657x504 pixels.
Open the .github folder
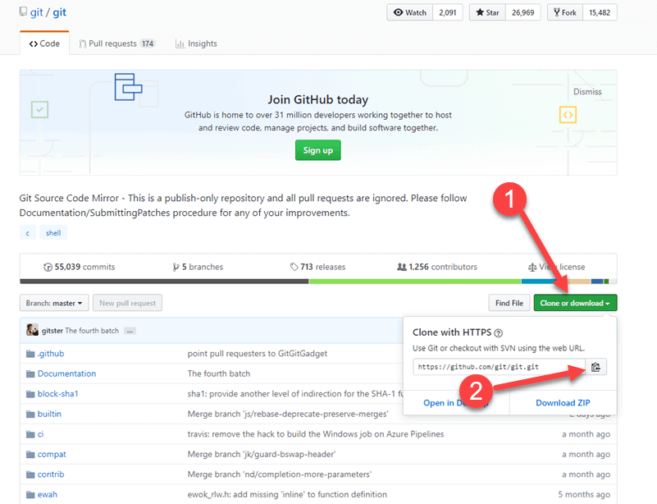51,354
